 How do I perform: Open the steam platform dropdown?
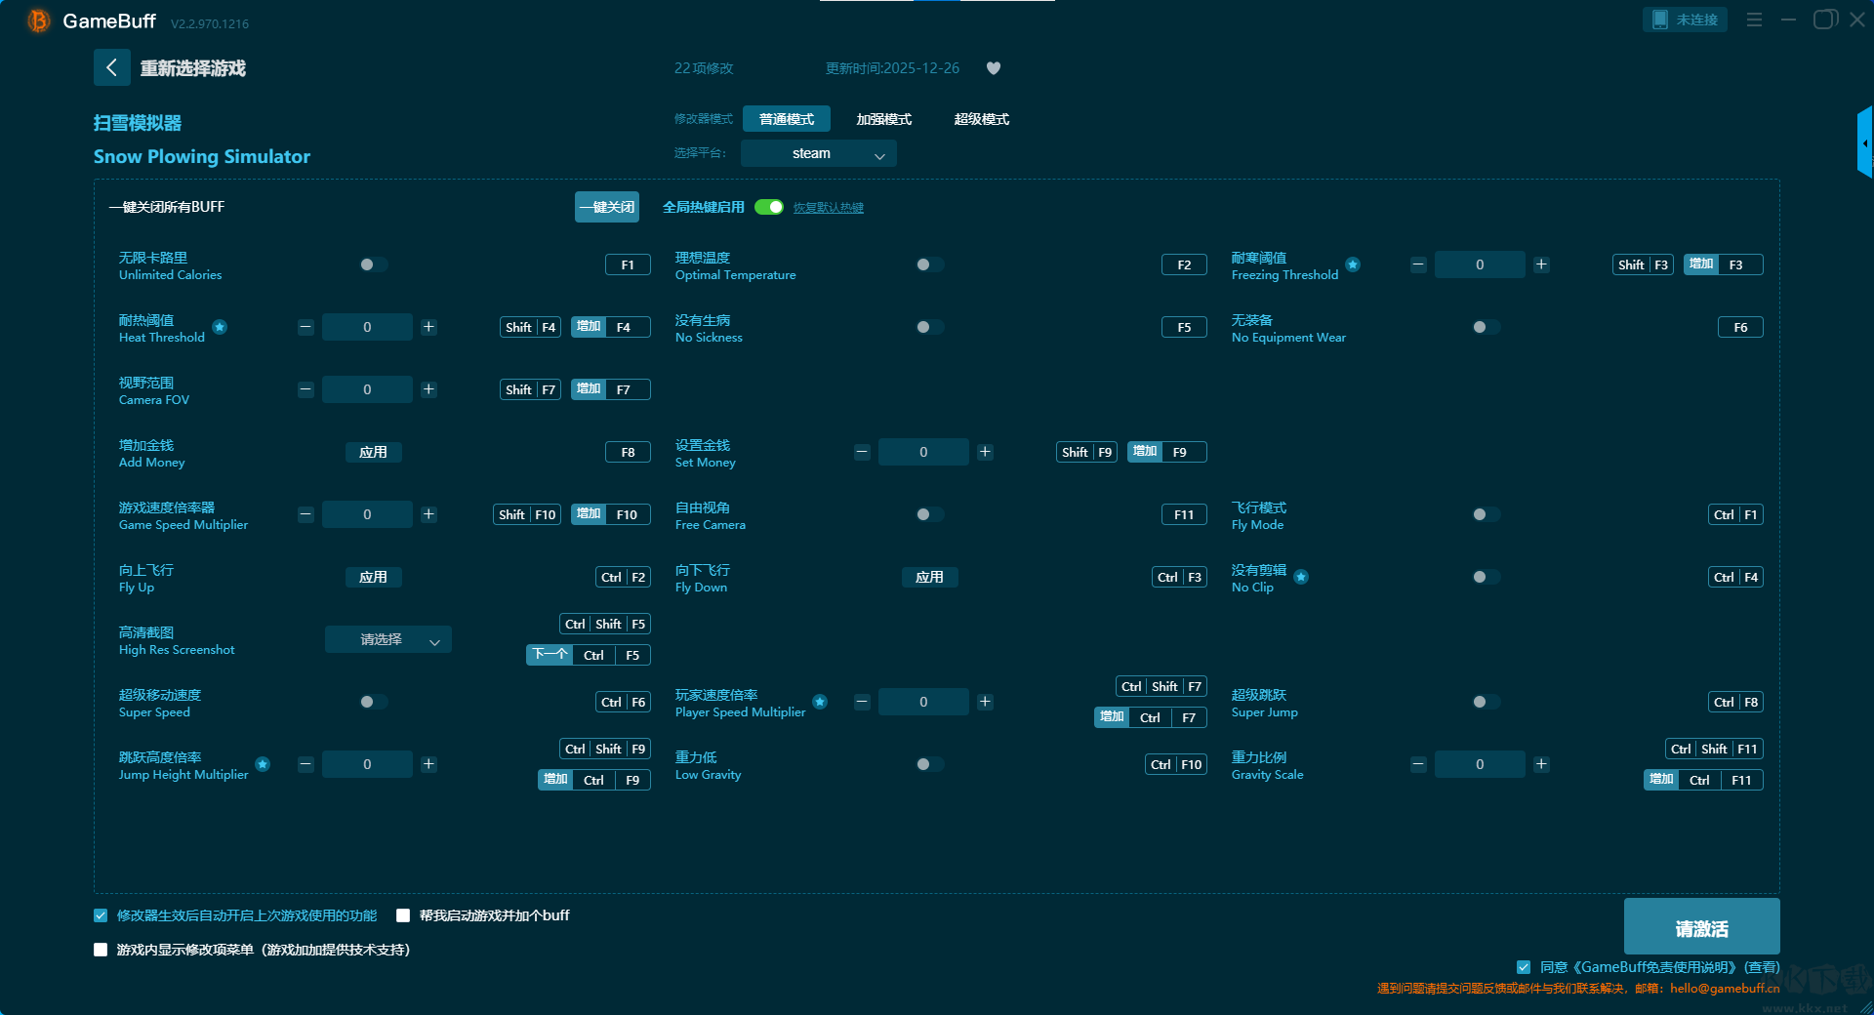[818, 153]
